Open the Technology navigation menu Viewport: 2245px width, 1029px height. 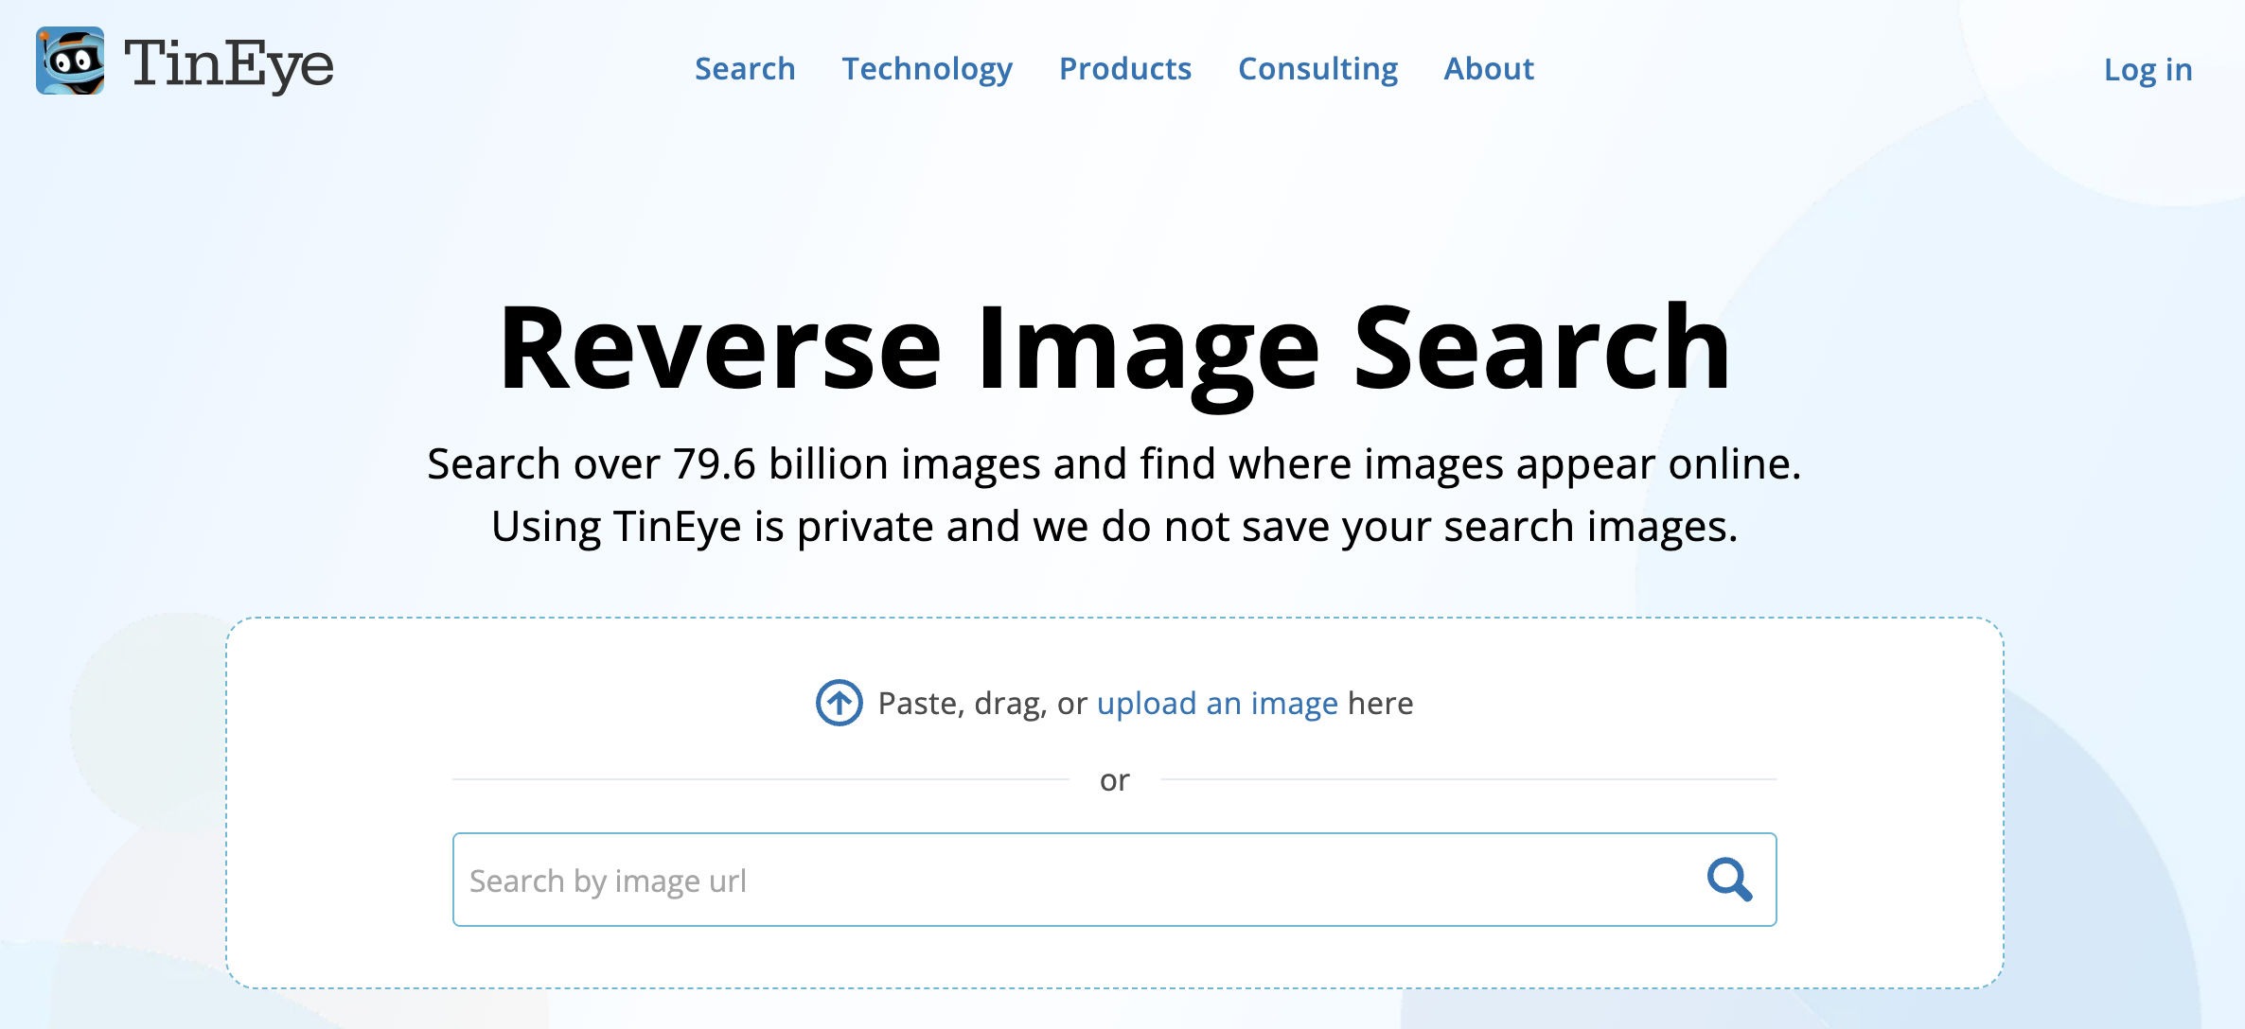coord(927,69)
